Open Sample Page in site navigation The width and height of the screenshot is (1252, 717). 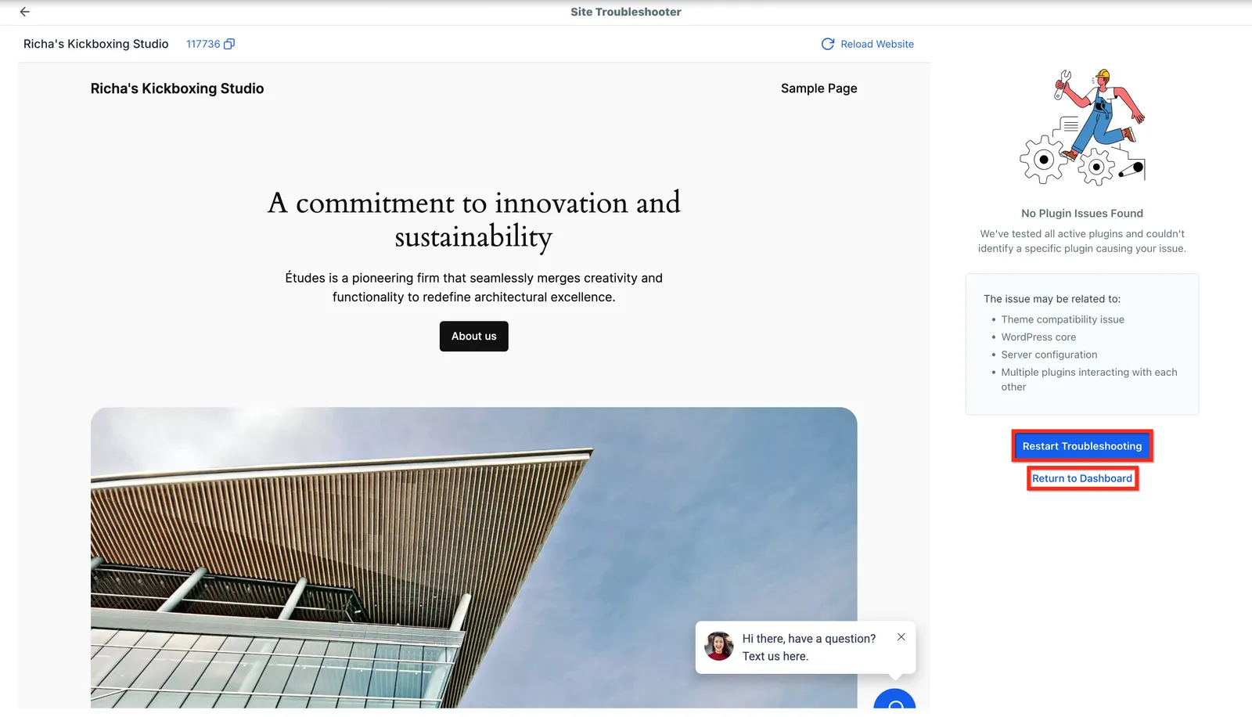click(x=818, y=88)
